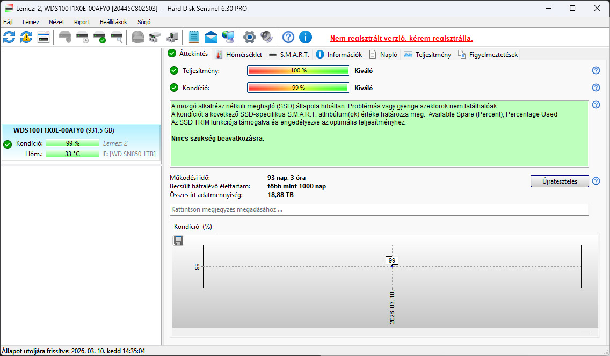This screenshot has height=356, width=610.
Task: Click the 18,88 TB written data value
Action: (x=280, y=195)
